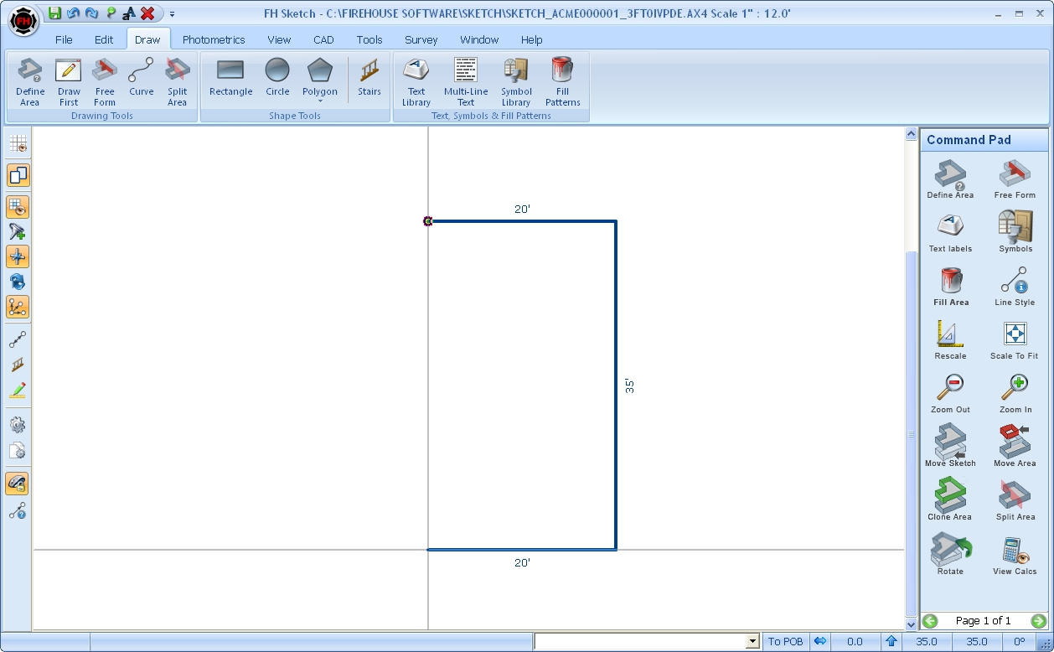This screenshot has height=652, width=1054.
Task: Go to next page with green arrow
Action: pos(1038,621)
